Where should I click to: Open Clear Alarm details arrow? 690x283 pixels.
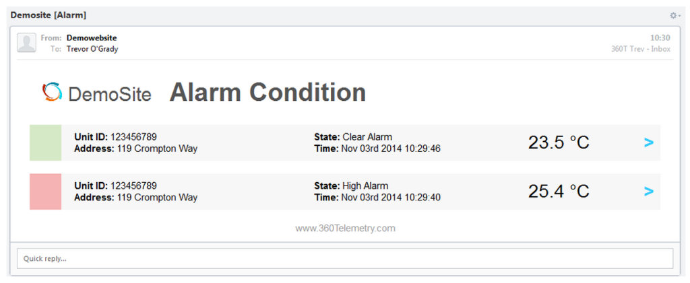[649, 143]
